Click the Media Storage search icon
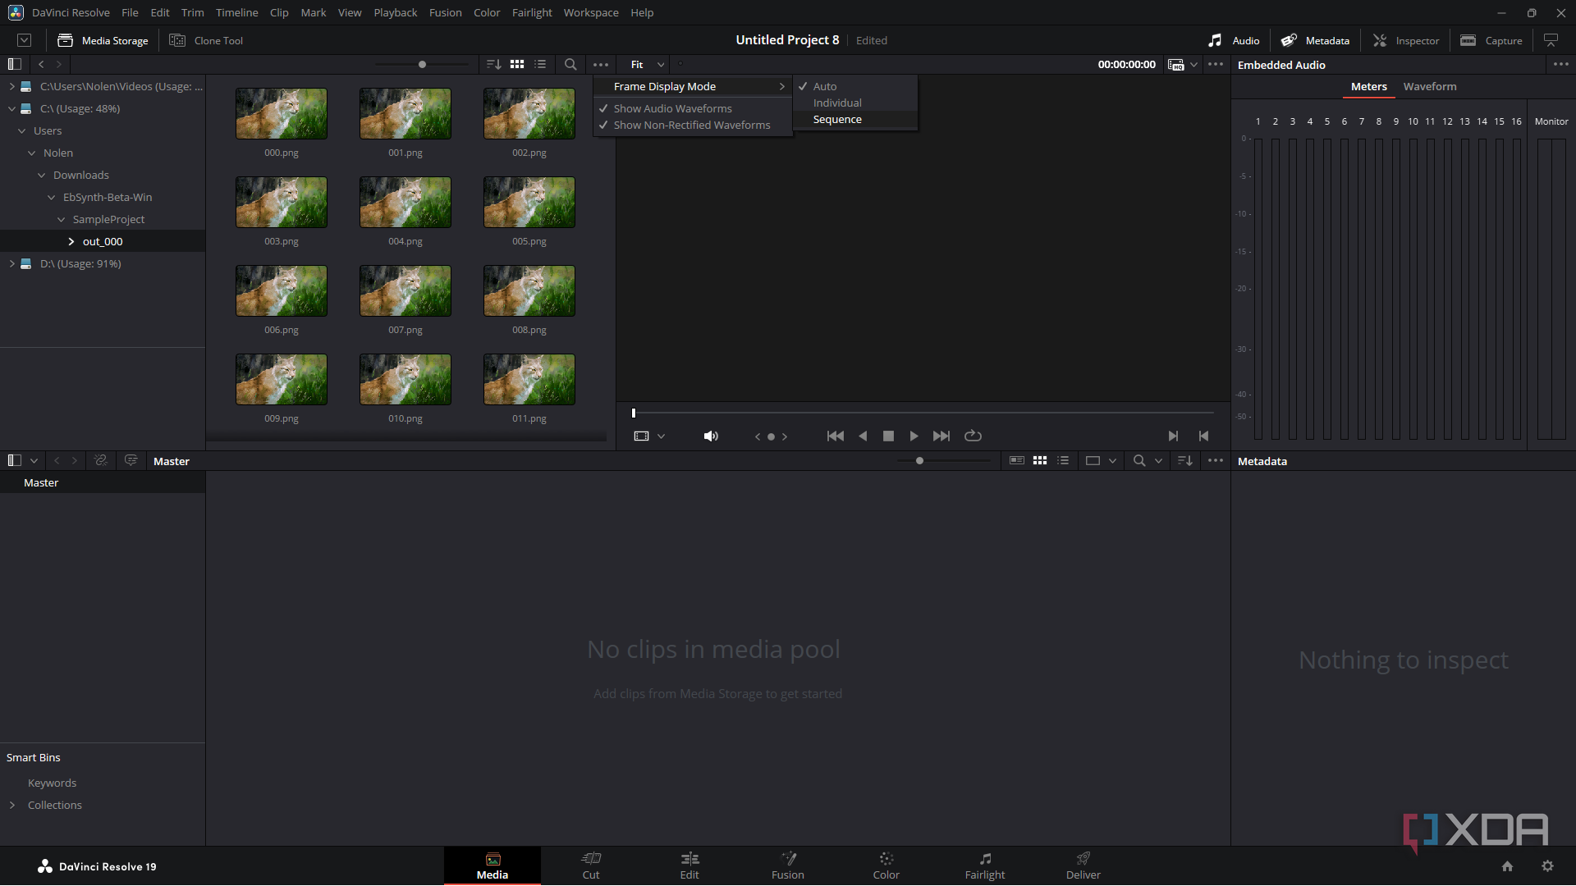The width and height of the screenshot is (1576, 886). [570, 64]
